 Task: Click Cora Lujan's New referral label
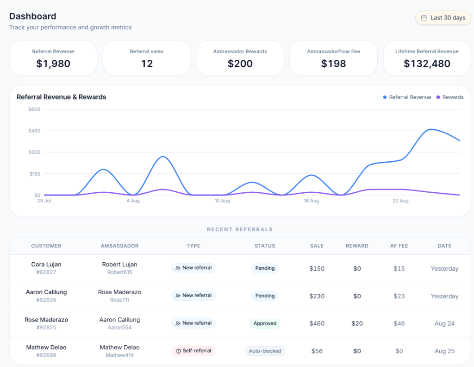point(197,268)
